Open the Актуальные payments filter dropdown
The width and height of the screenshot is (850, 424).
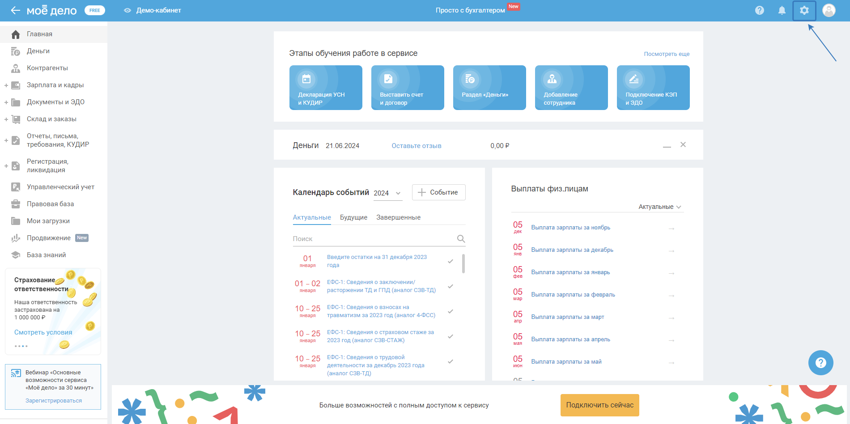click(x=660, y=207)
